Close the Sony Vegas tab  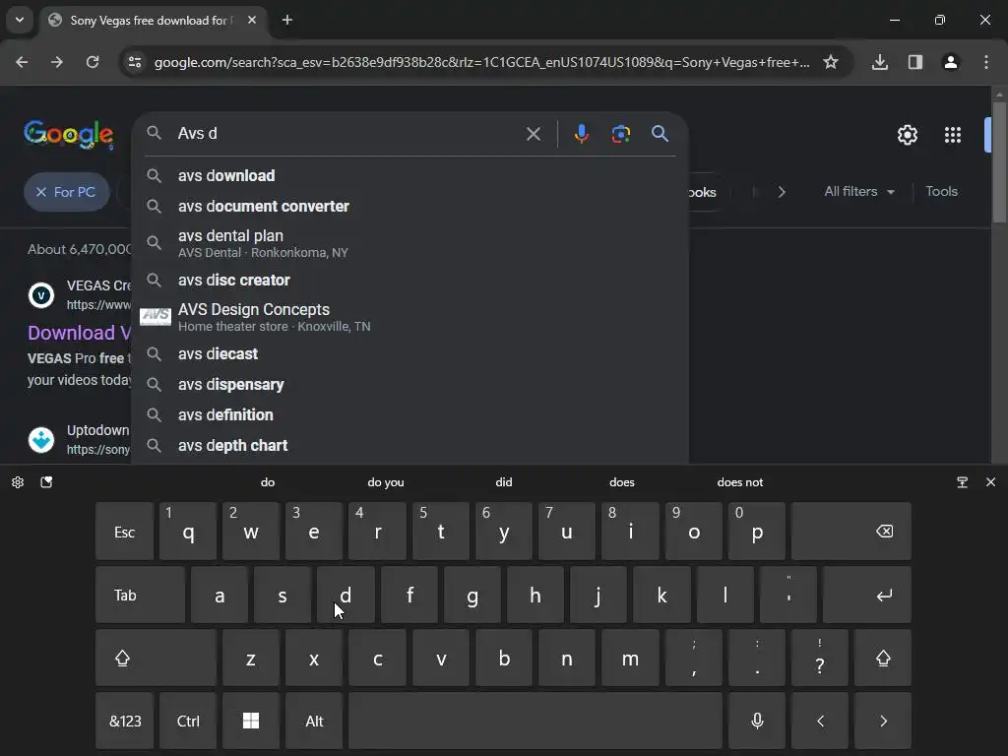[x=252, y=20]
